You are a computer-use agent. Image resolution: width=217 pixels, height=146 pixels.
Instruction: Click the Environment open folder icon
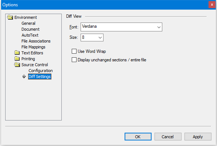(10, 17)
